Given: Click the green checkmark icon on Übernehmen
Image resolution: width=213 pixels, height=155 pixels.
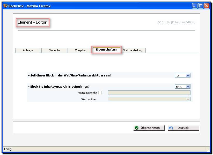Looking at the screenshot, I should click(x=136, y=128).
